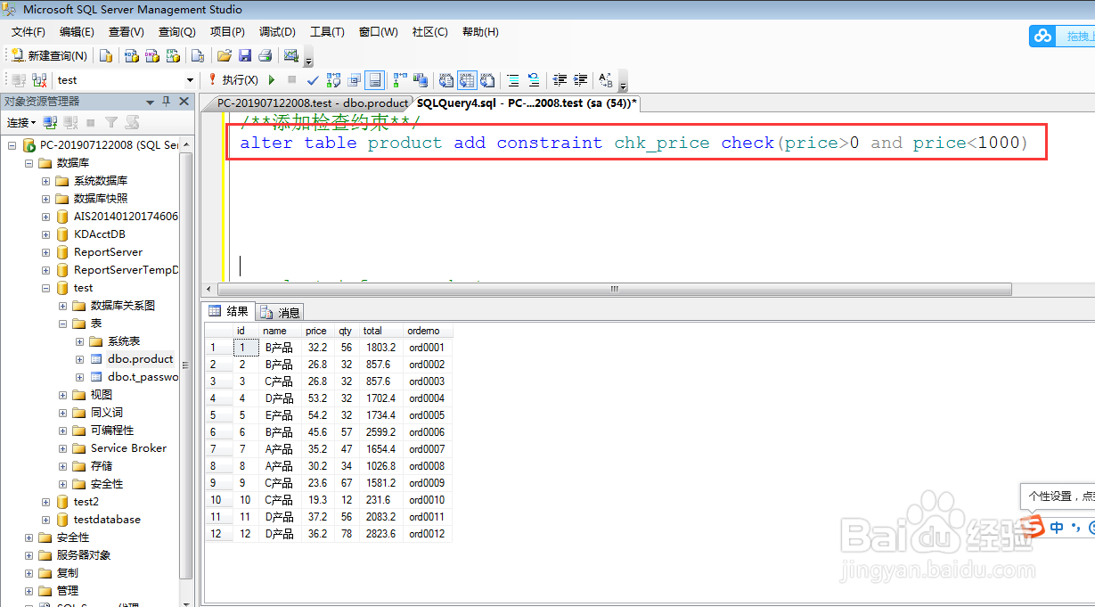This screenshot has height=607, width=1095.
Task: Click the Change Connection icon
Action: click(39, 80)
